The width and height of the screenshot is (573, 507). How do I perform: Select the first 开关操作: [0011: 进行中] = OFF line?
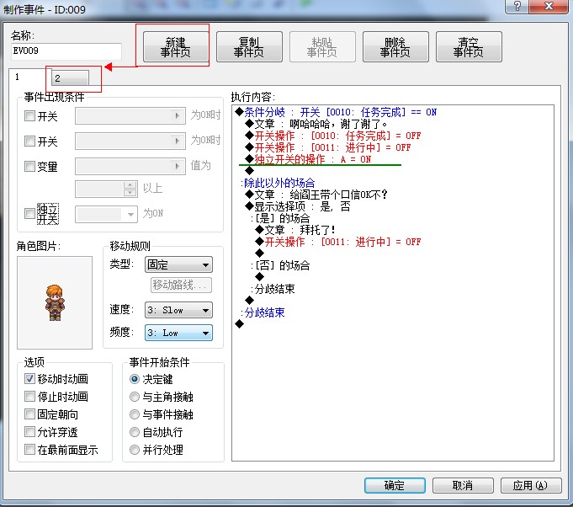click(x=327, y=147)
